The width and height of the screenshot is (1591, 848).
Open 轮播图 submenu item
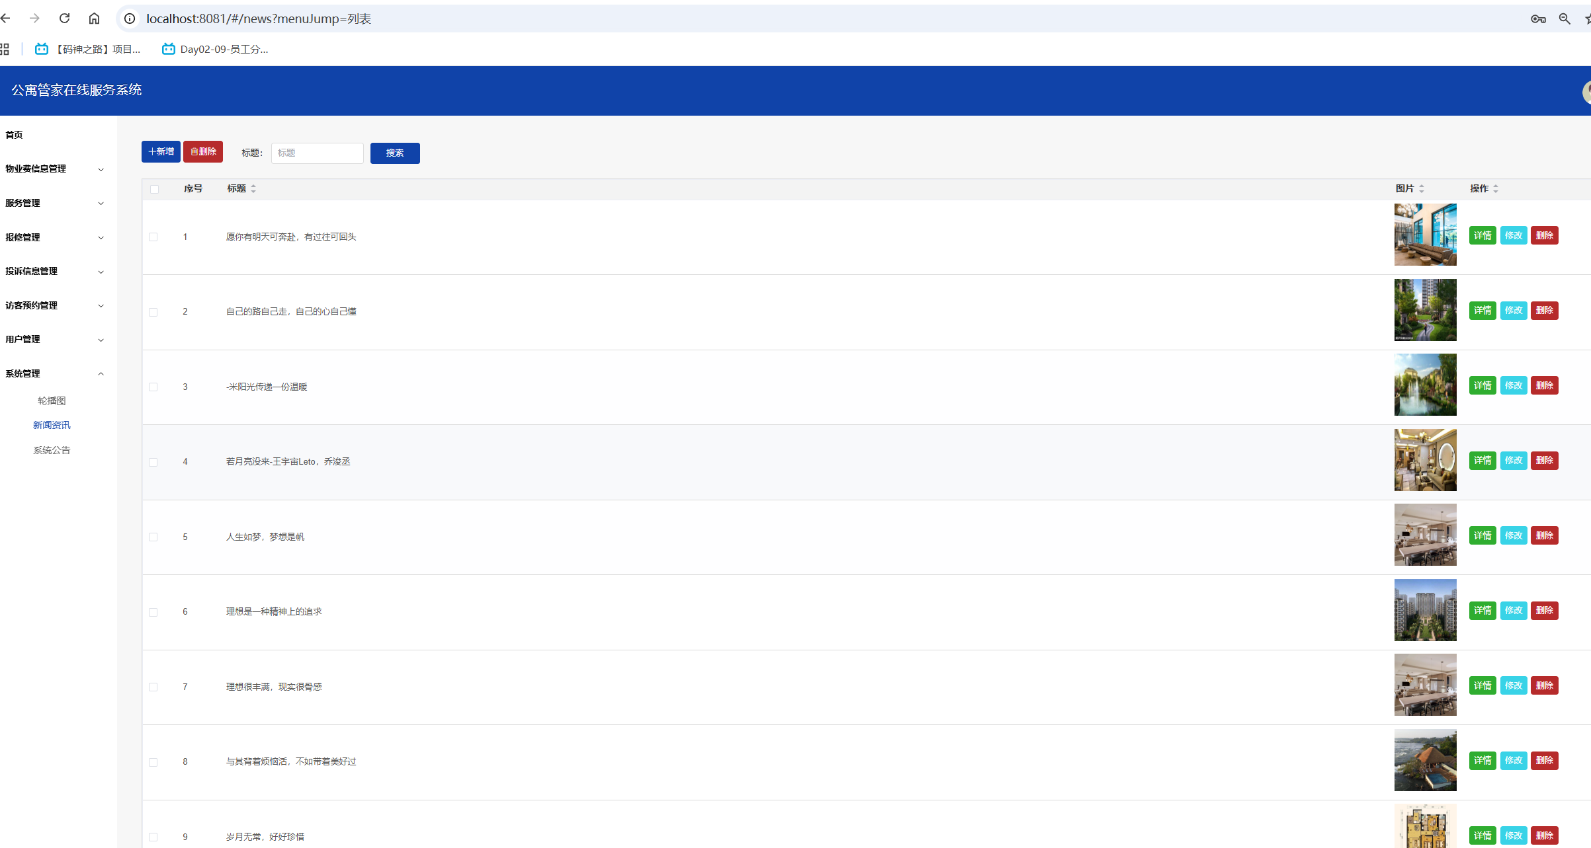(x=52, y=401)
